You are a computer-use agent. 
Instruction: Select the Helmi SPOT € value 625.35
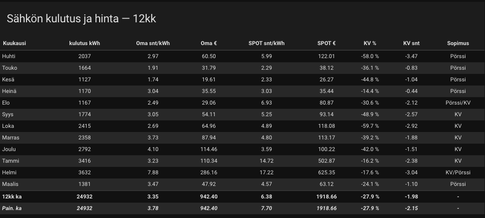coord(326,172)
